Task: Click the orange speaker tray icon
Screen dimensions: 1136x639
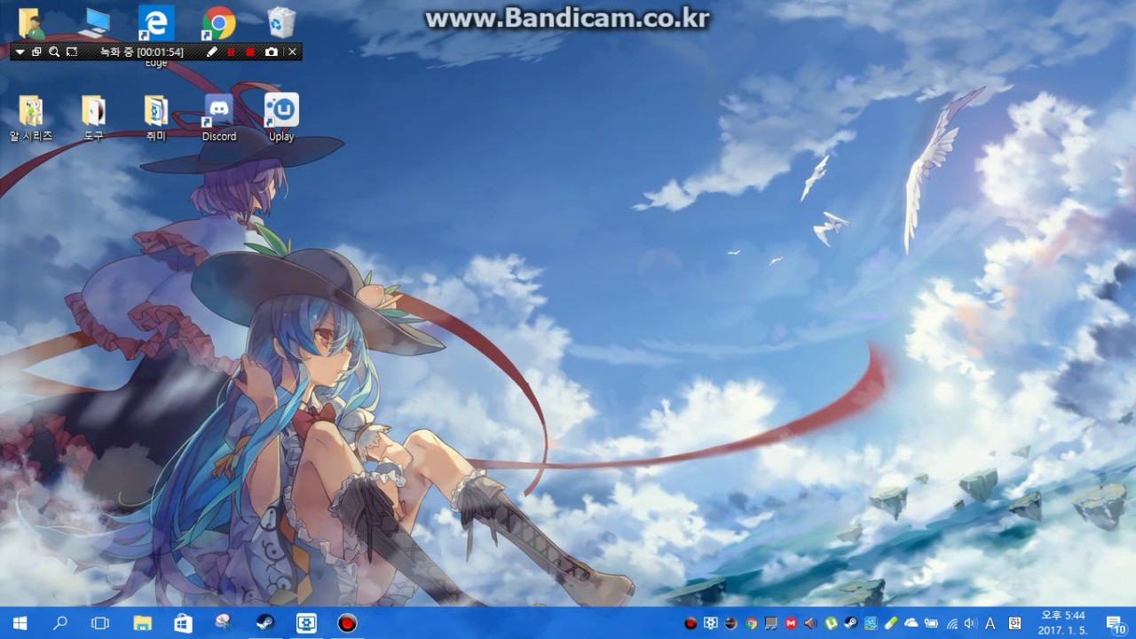Action: [810, 623]
